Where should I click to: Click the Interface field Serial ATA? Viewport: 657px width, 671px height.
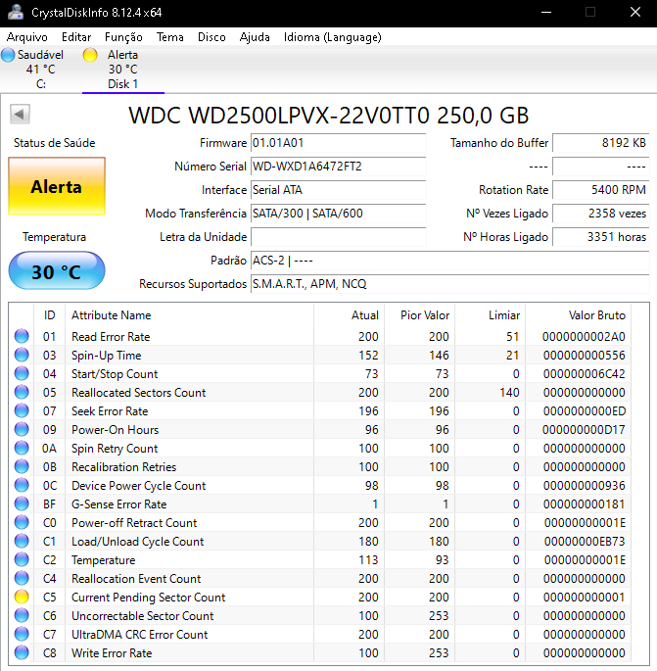[338, 190]
